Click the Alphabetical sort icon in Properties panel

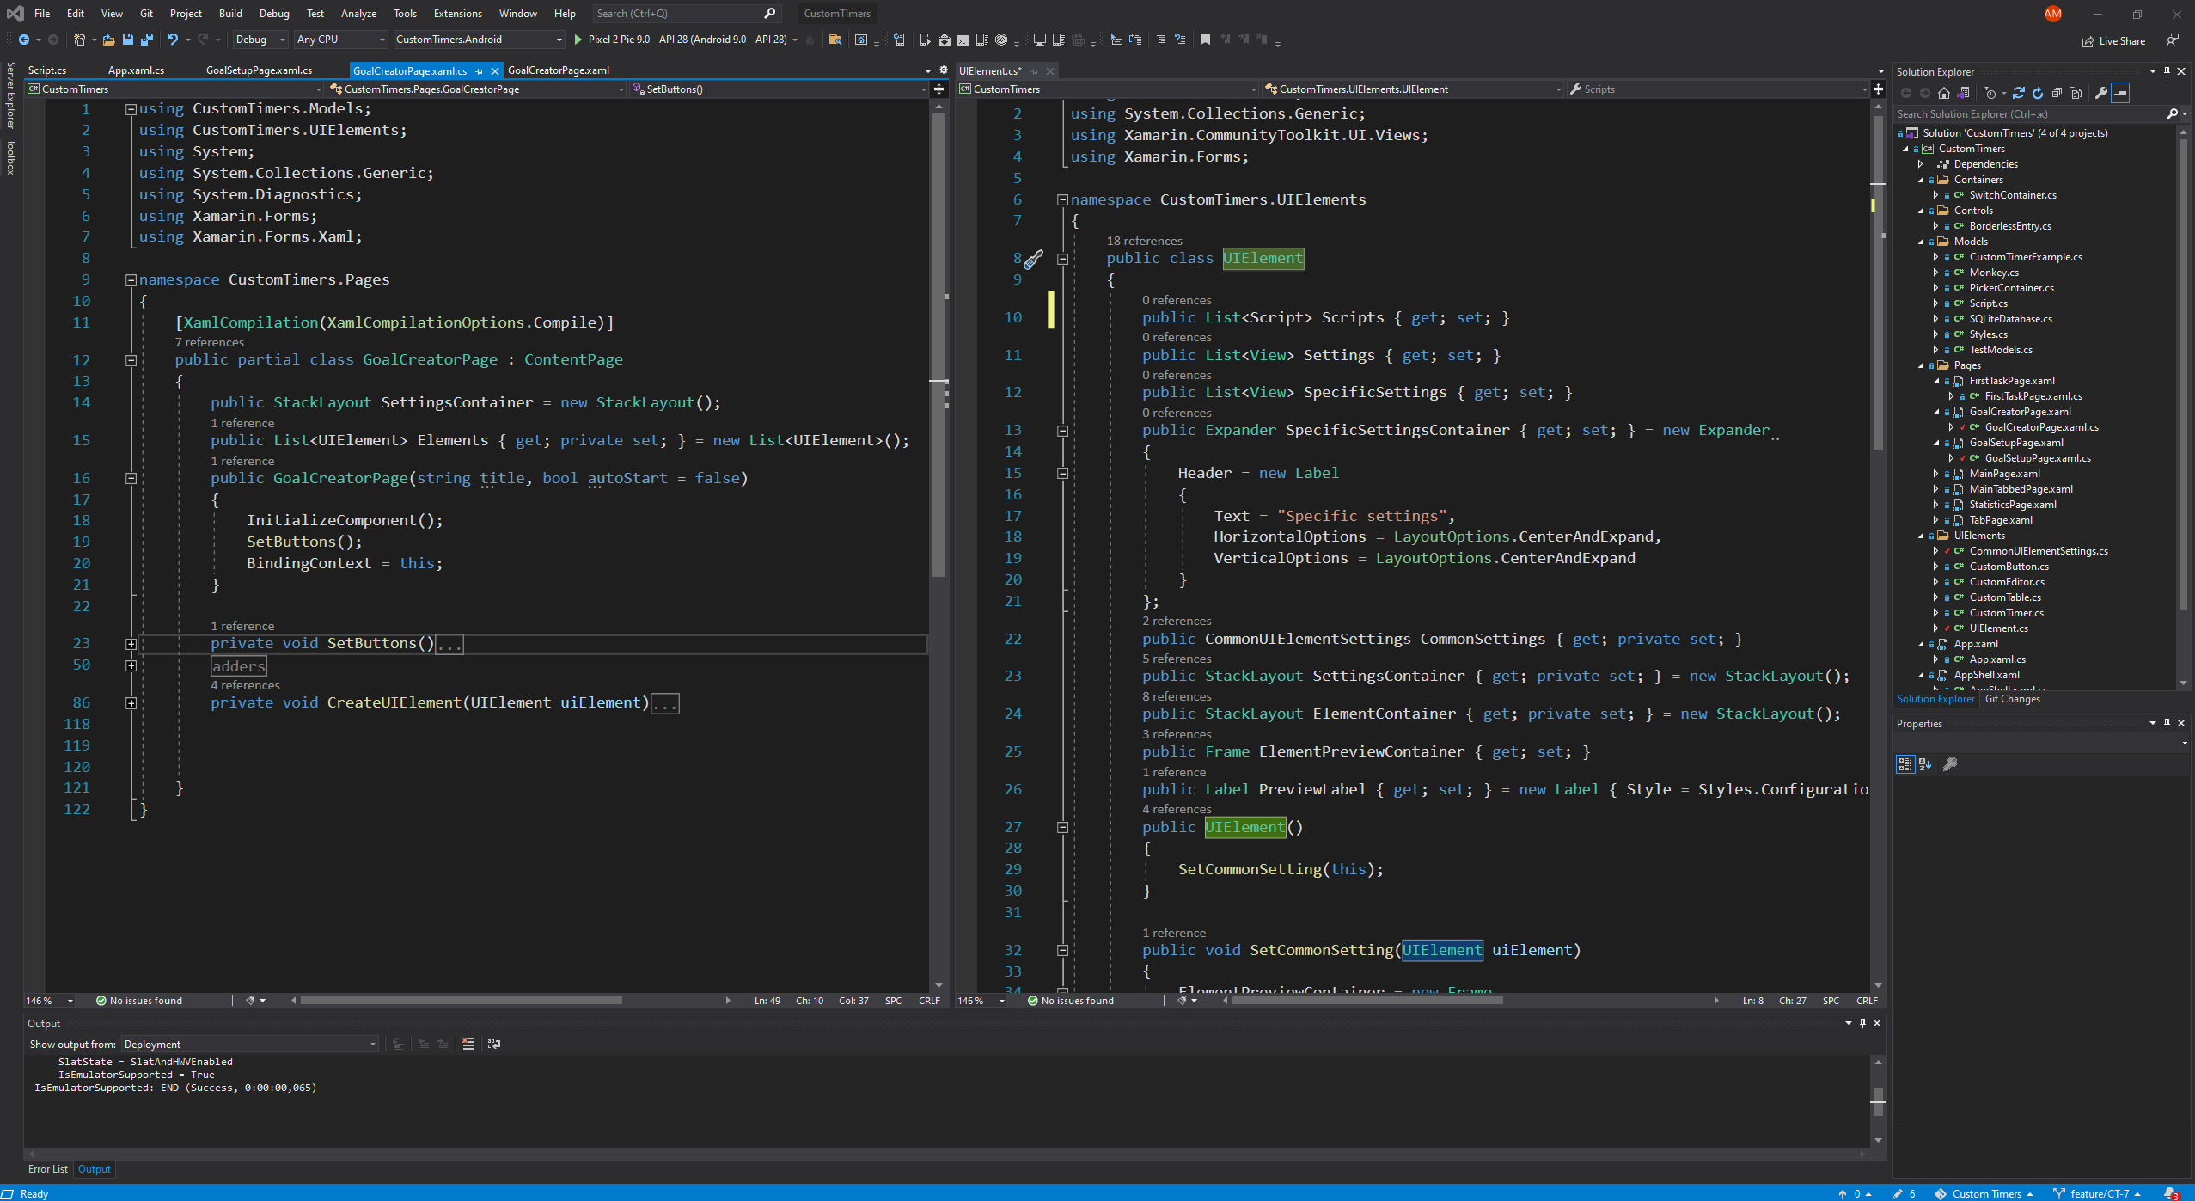(1925, 764)
